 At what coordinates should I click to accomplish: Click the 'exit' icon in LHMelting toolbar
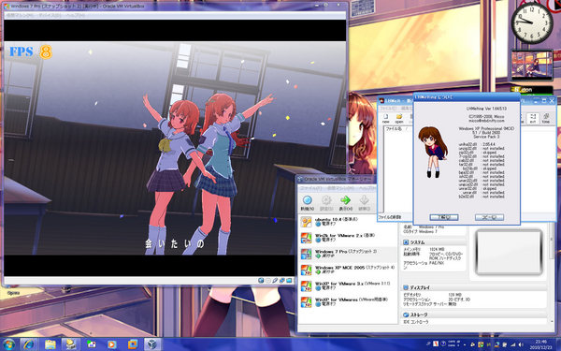pyautogui.click(x=533, y=119)
